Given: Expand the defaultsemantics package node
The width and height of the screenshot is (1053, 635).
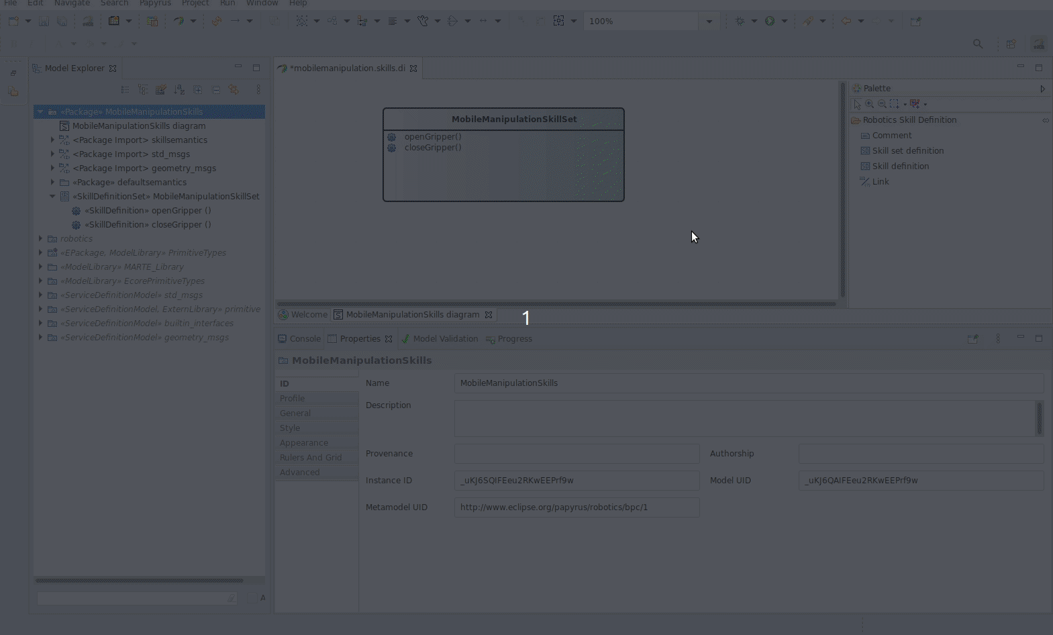Looking at the screenshot, I should pos(52,183).
